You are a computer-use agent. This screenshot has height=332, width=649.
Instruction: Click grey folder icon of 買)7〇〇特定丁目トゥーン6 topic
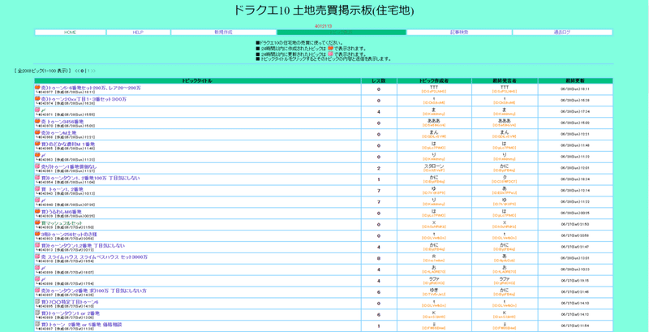point(37,302)
